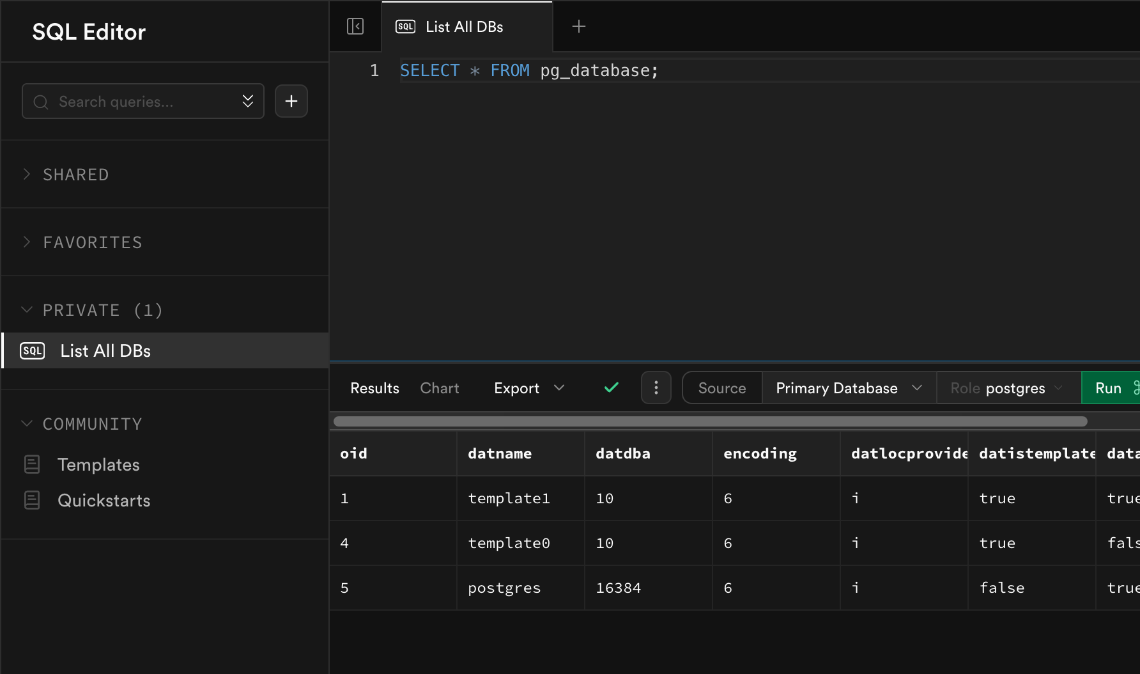Switch to the Chart tab
1140x674 pixels.
[x=440, y=388]
